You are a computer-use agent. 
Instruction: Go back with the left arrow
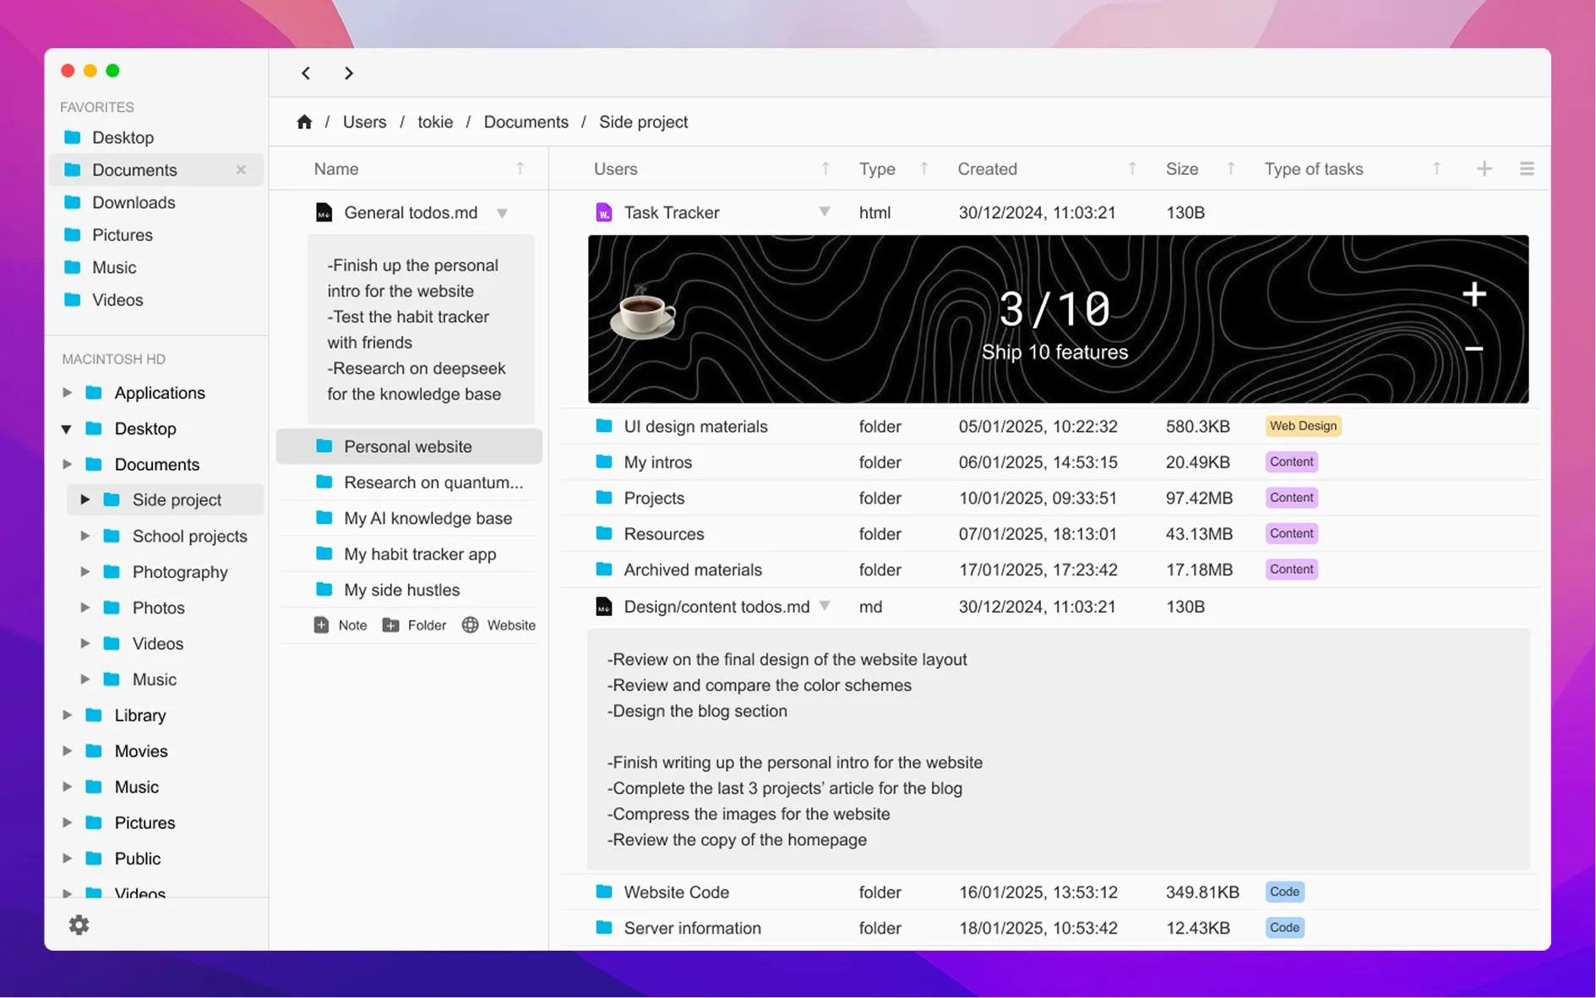[306, 74]
